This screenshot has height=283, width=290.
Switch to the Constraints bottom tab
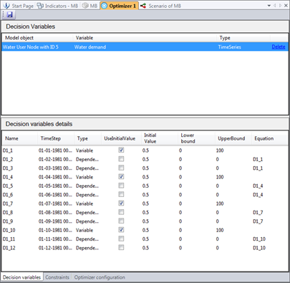point(57,277)
